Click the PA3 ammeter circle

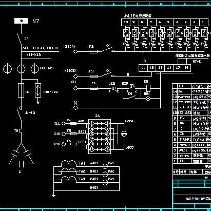coord(105,182)
